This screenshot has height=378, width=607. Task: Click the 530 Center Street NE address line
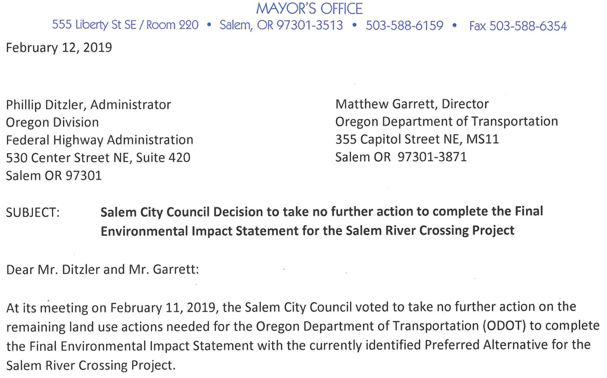pos(98,158)
